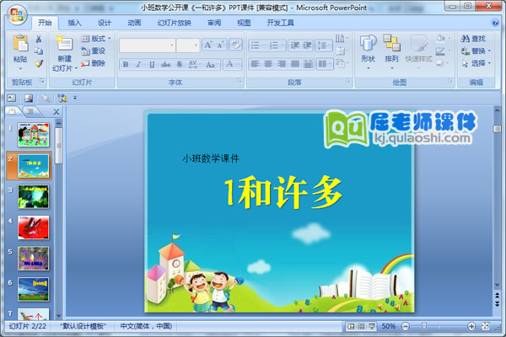Switch to Slide Sorter view
Image resolution: width=506 pixels, height=337 pixels.
(x=361, y=326)
